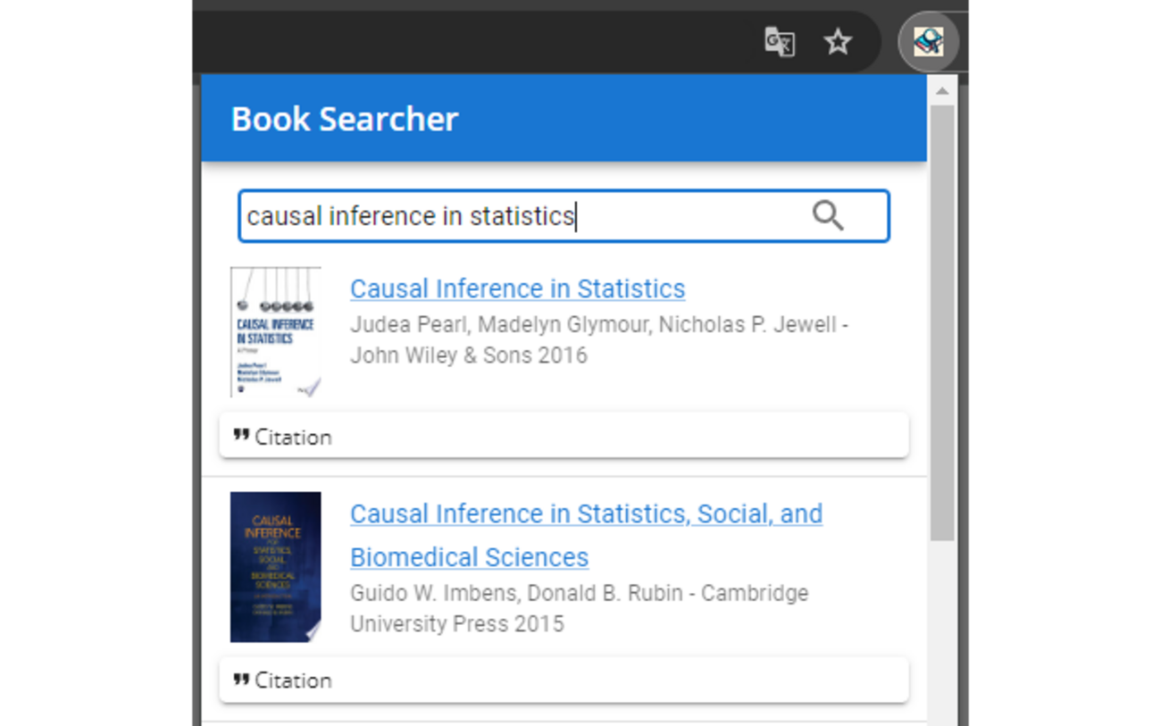The image size is (1161, 726).
Task: Click the magnifying glass search icon
Action: coord(828,216)
